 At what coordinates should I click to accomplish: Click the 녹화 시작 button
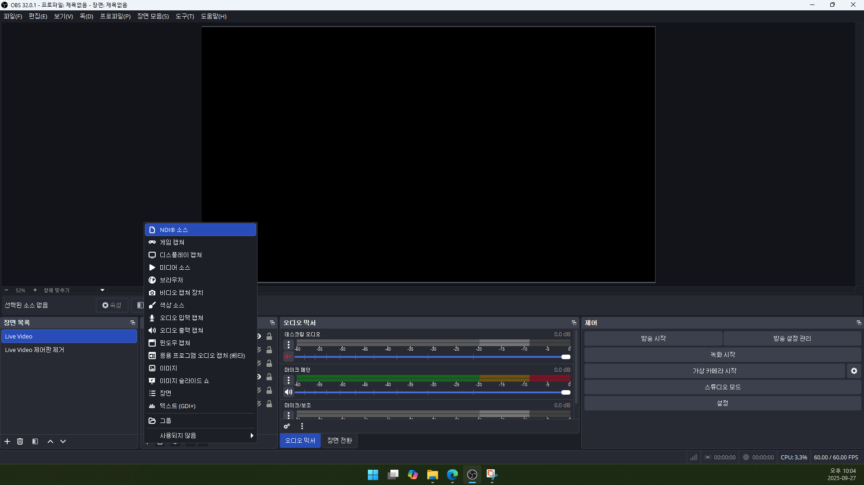point(722,355)
